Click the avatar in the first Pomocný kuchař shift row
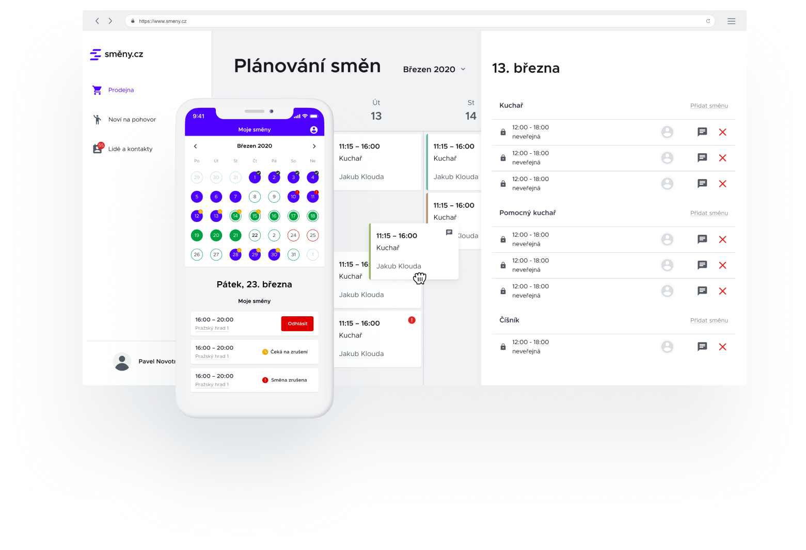The width and height of the screenshot is (806, 550). coord(667,239)
